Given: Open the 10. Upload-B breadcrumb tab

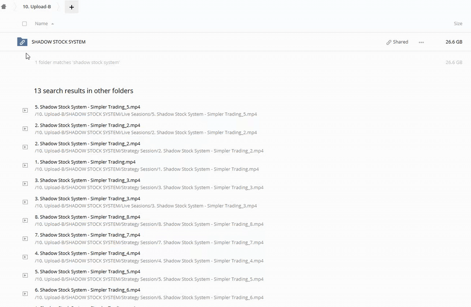Looking at the screenshot, I should coord(37,7).
